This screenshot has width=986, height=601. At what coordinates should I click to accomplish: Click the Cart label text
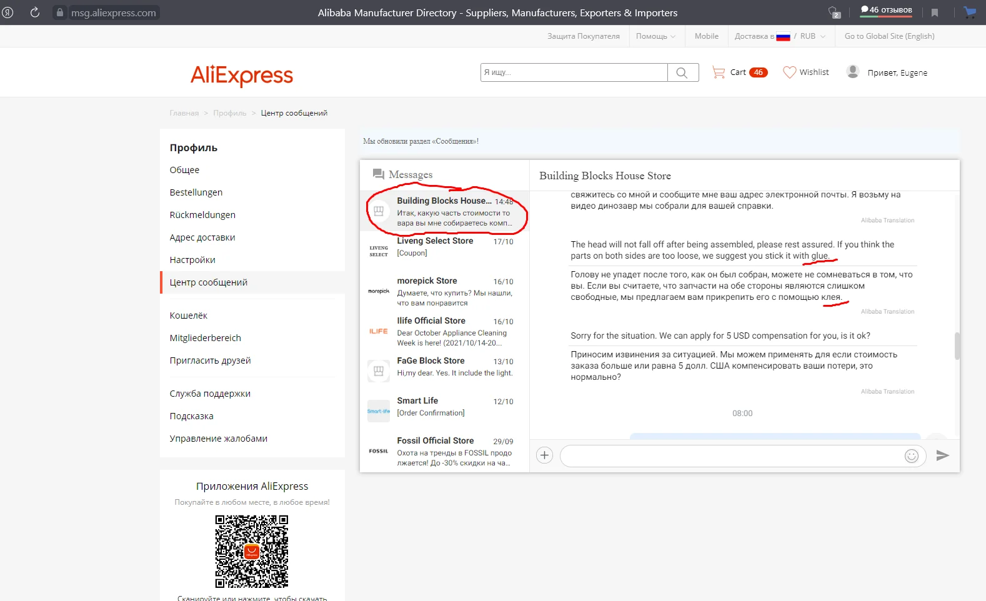click(x=738, y=72)
